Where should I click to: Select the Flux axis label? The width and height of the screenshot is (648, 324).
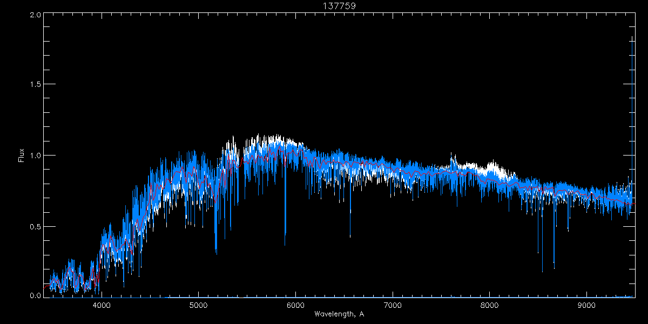(x=22, y=156)
